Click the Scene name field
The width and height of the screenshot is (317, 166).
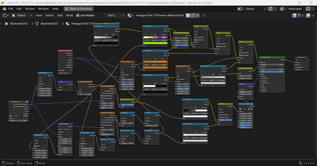(253, 9)
